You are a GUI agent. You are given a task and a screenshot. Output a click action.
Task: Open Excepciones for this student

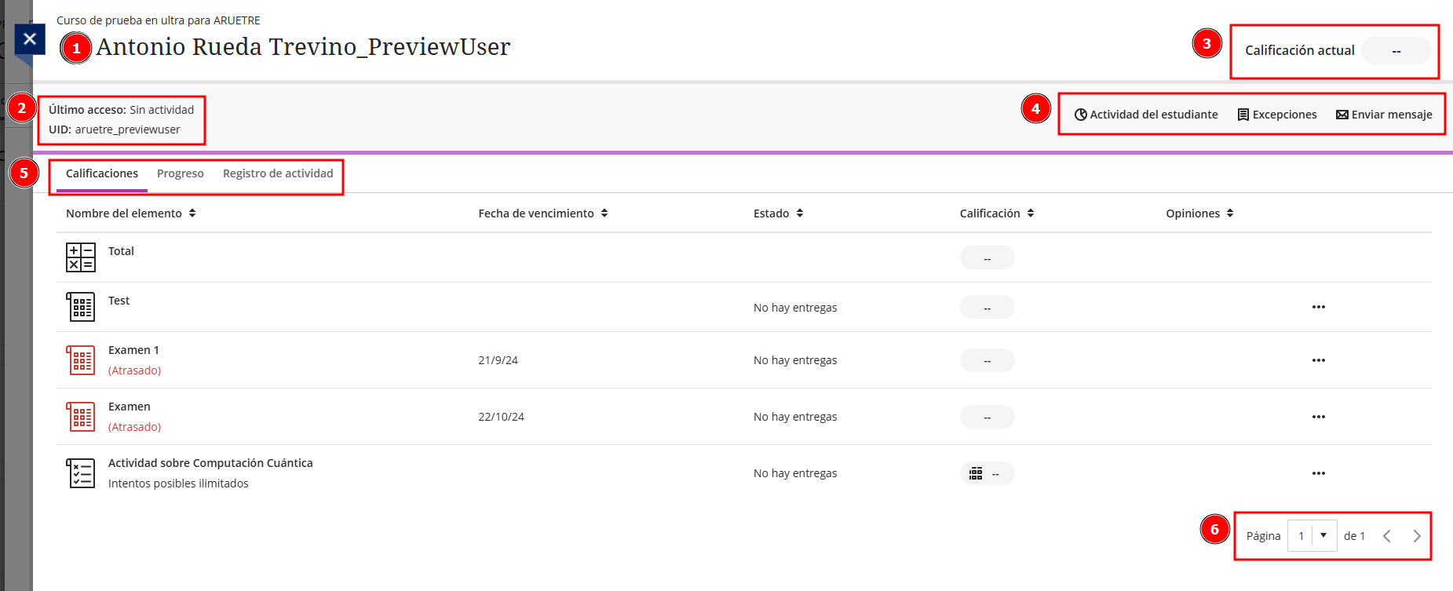pyautogui.click(x=1277, y=115)
